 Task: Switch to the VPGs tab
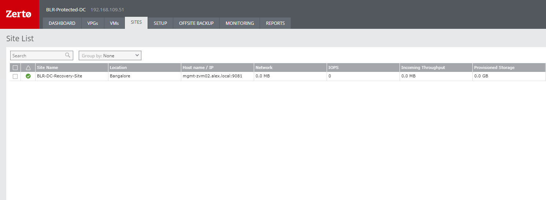(x=93, y=23)
